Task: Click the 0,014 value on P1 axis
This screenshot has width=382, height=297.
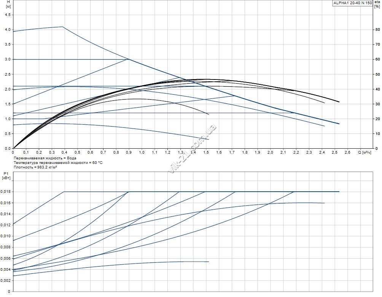Action: (x=5, y=214)
